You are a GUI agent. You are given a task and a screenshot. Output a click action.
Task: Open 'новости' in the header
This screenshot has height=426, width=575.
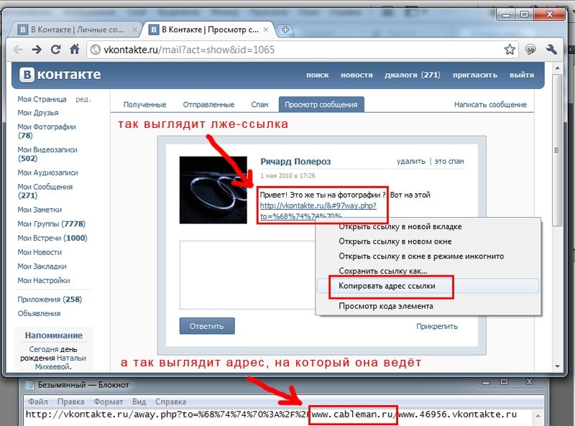(356, 75)
